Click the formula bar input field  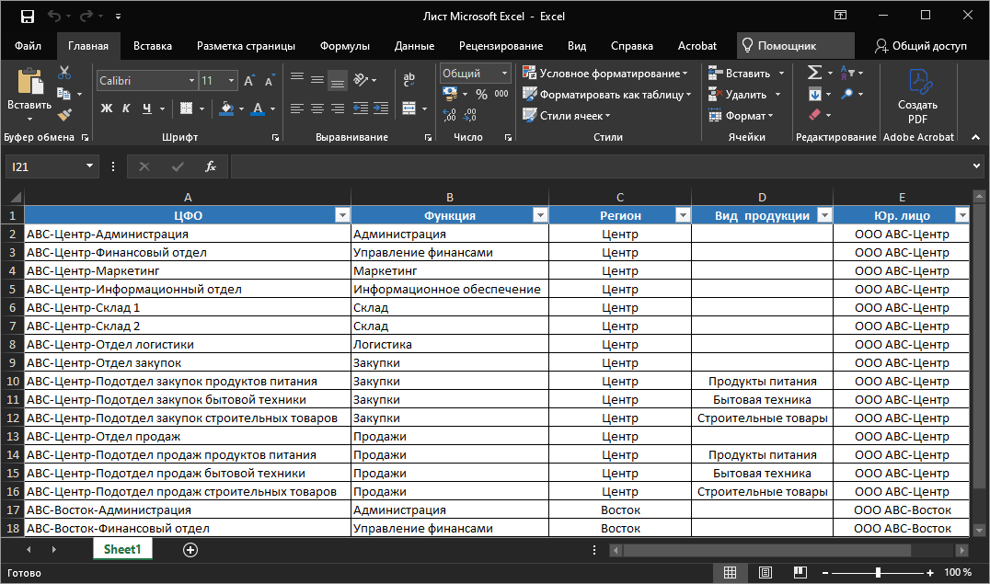pos(598,166)
